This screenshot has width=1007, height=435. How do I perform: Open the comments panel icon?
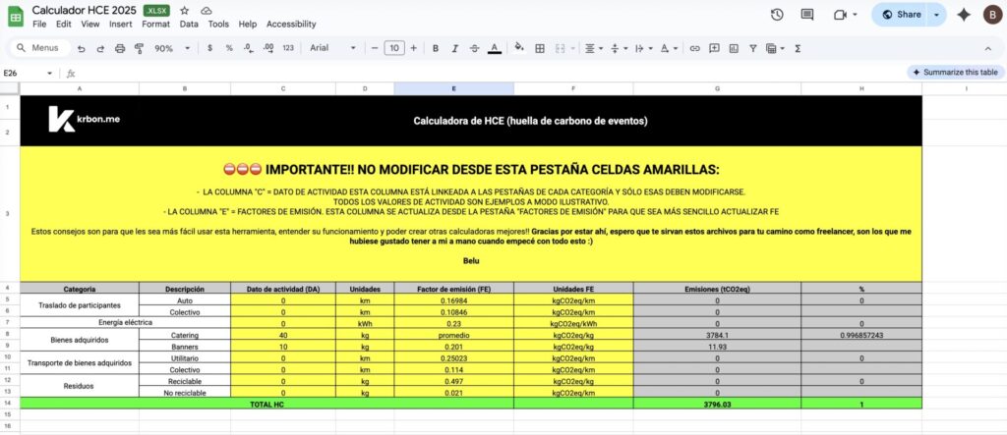coord(807,15)
